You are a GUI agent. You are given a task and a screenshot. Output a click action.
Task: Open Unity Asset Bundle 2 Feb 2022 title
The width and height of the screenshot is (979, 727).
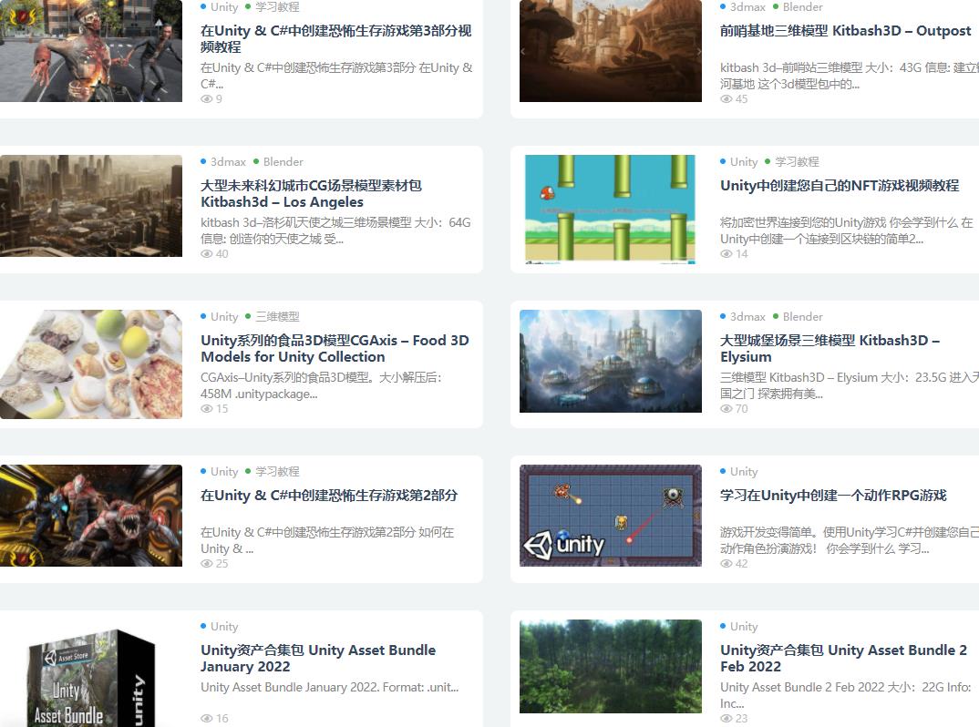(x=843, y=658)
